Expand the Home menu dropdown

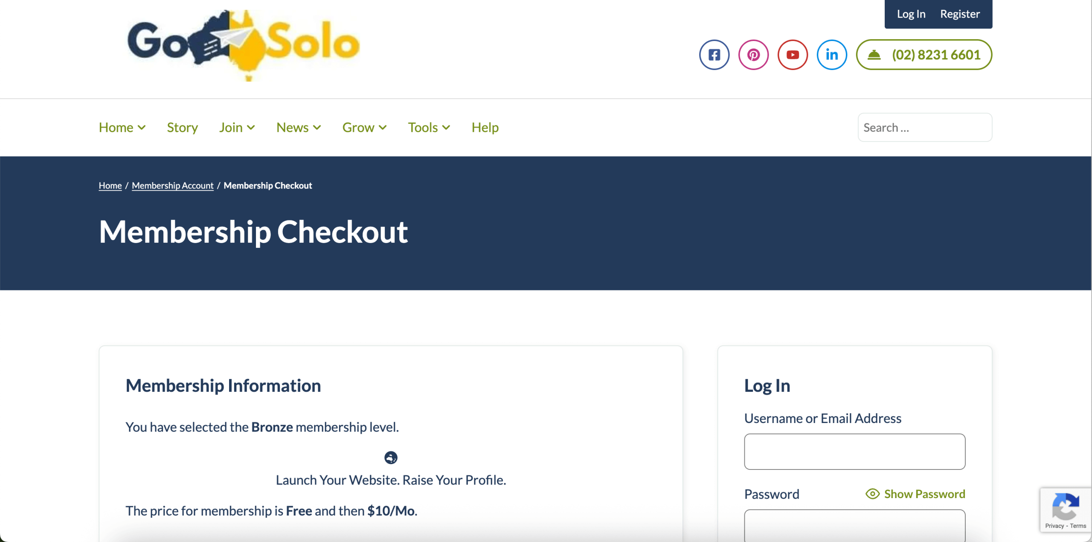[122, 128]
